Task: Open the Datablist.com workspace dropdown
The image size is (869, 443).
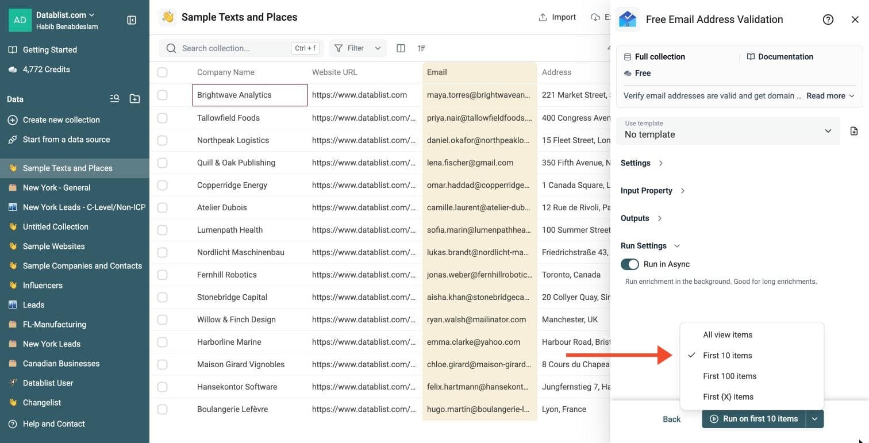Action: tap(66, 14)
